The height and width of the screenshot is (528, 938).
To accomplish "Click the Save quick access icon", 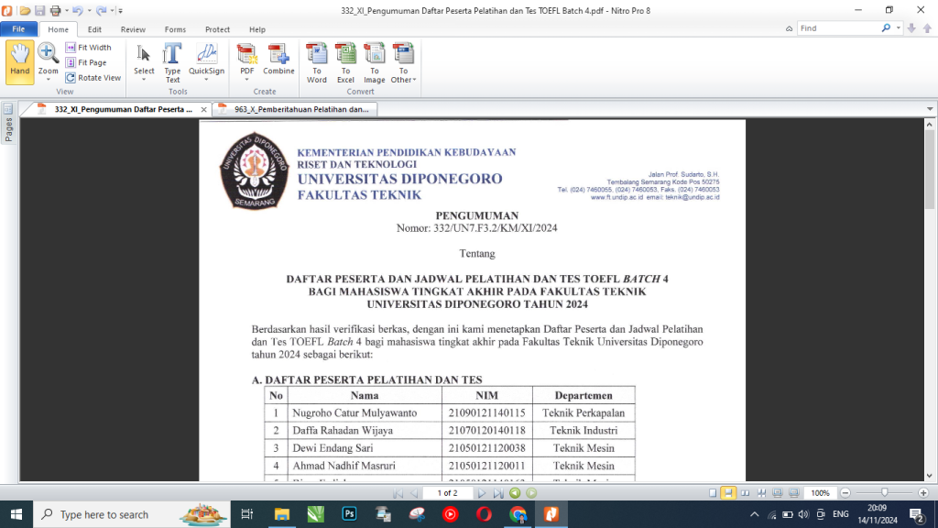I will 40,10.
